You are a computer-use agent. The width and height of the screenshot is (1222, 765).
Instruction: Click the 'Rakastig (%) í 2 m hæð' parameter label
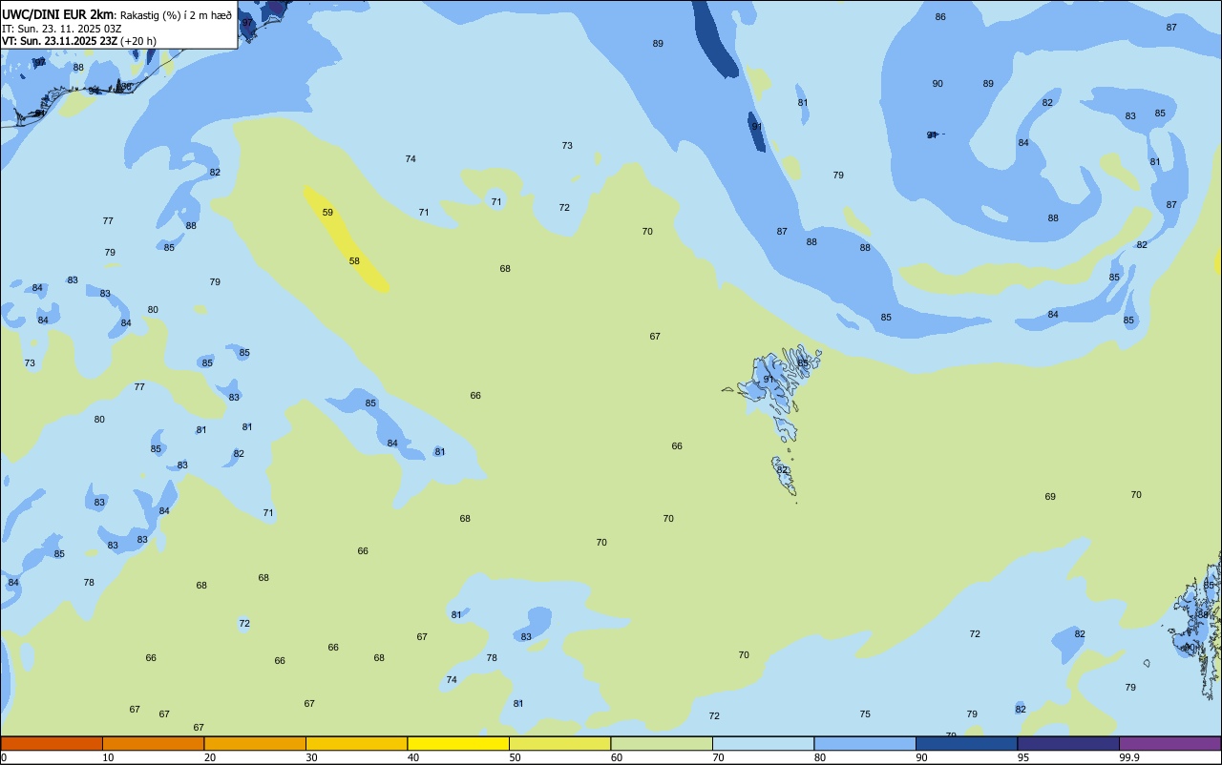(x=176, y=15)
